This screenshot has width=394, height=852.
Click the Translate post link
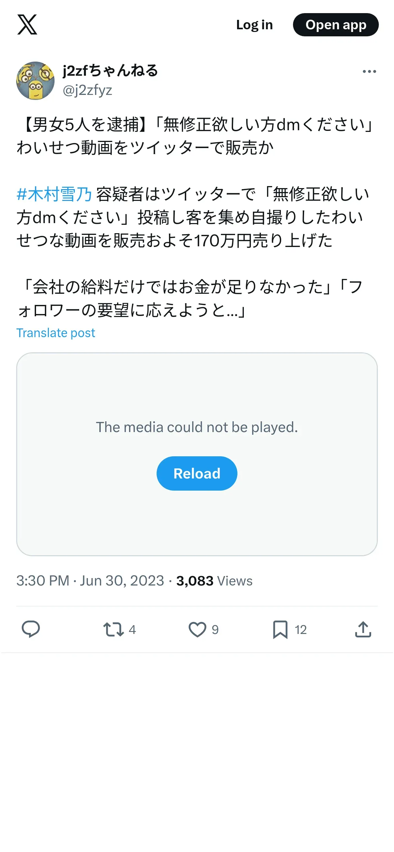(x=56, y=333)
